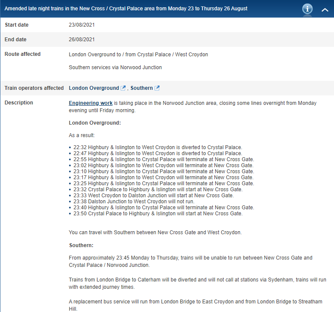Screen dimensions: 334x312
Task: Click the Route affected row label
Action: coord(22,54)
